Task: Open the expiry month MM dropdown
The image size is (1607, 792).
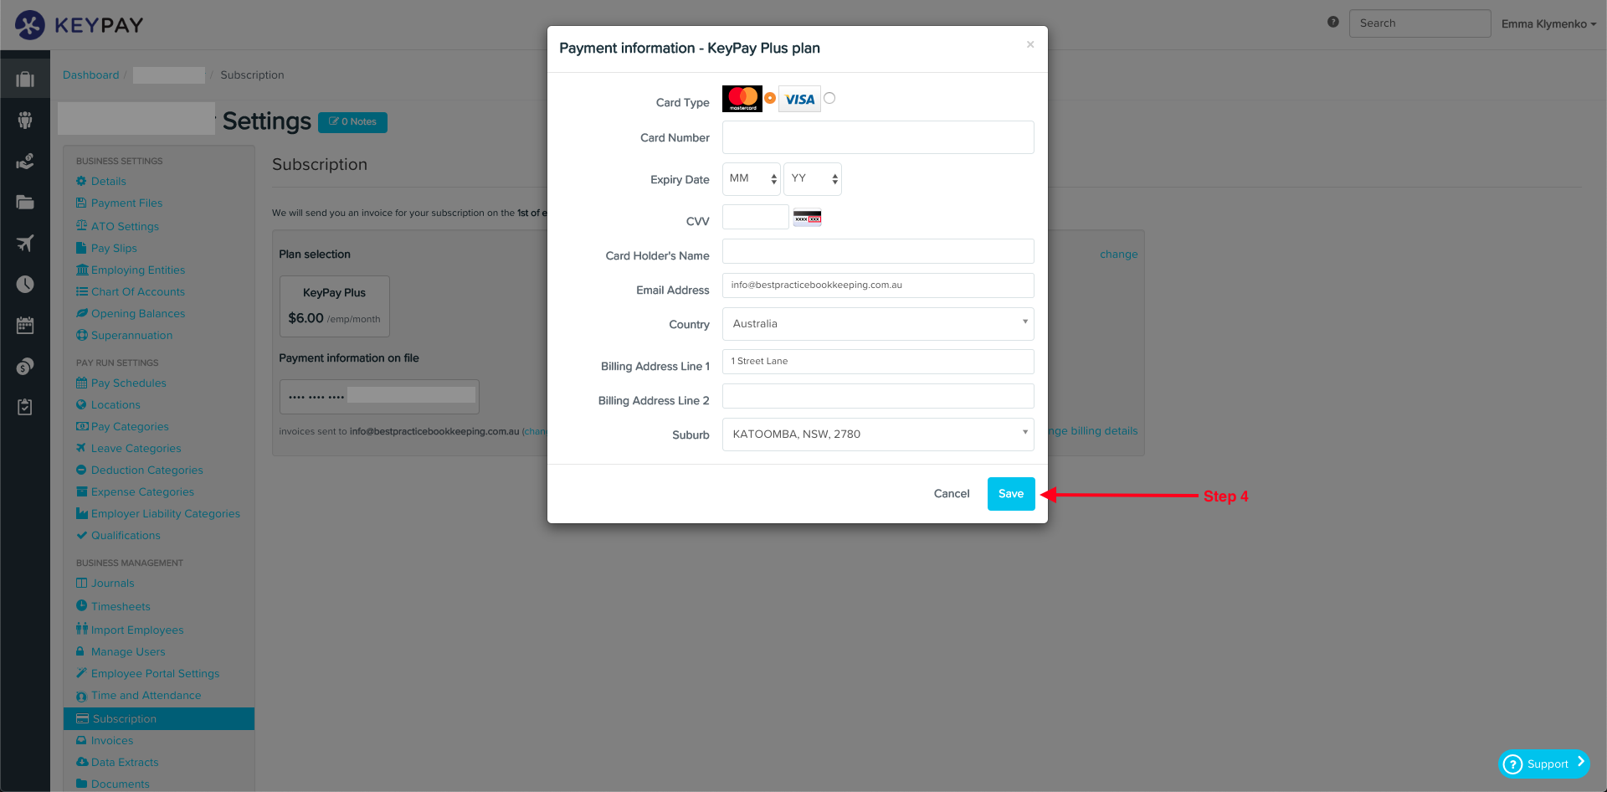Action: pyautogui.click(x=752, y=178)
